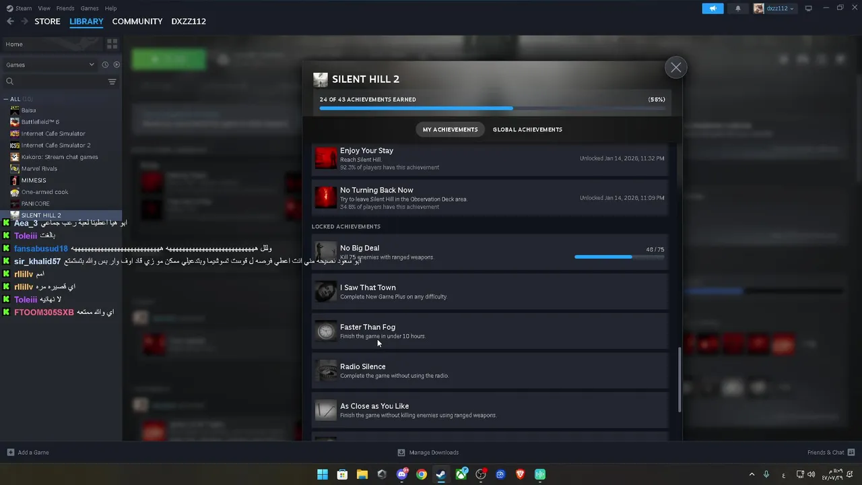Viewport: 862px width, 485px height.
Task: Select the My Achievements tab
Action: (x=450, y=129)
